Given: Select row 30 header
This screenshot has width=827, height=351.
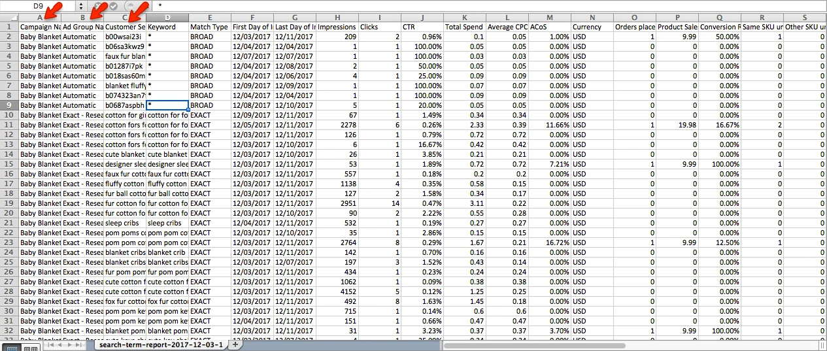Looking at the screenshot, I should [9, 311].
